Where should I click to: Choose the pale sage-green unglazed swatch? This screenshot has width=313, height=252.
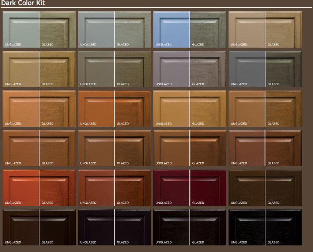pyautogui.click(x=20, y=29)
